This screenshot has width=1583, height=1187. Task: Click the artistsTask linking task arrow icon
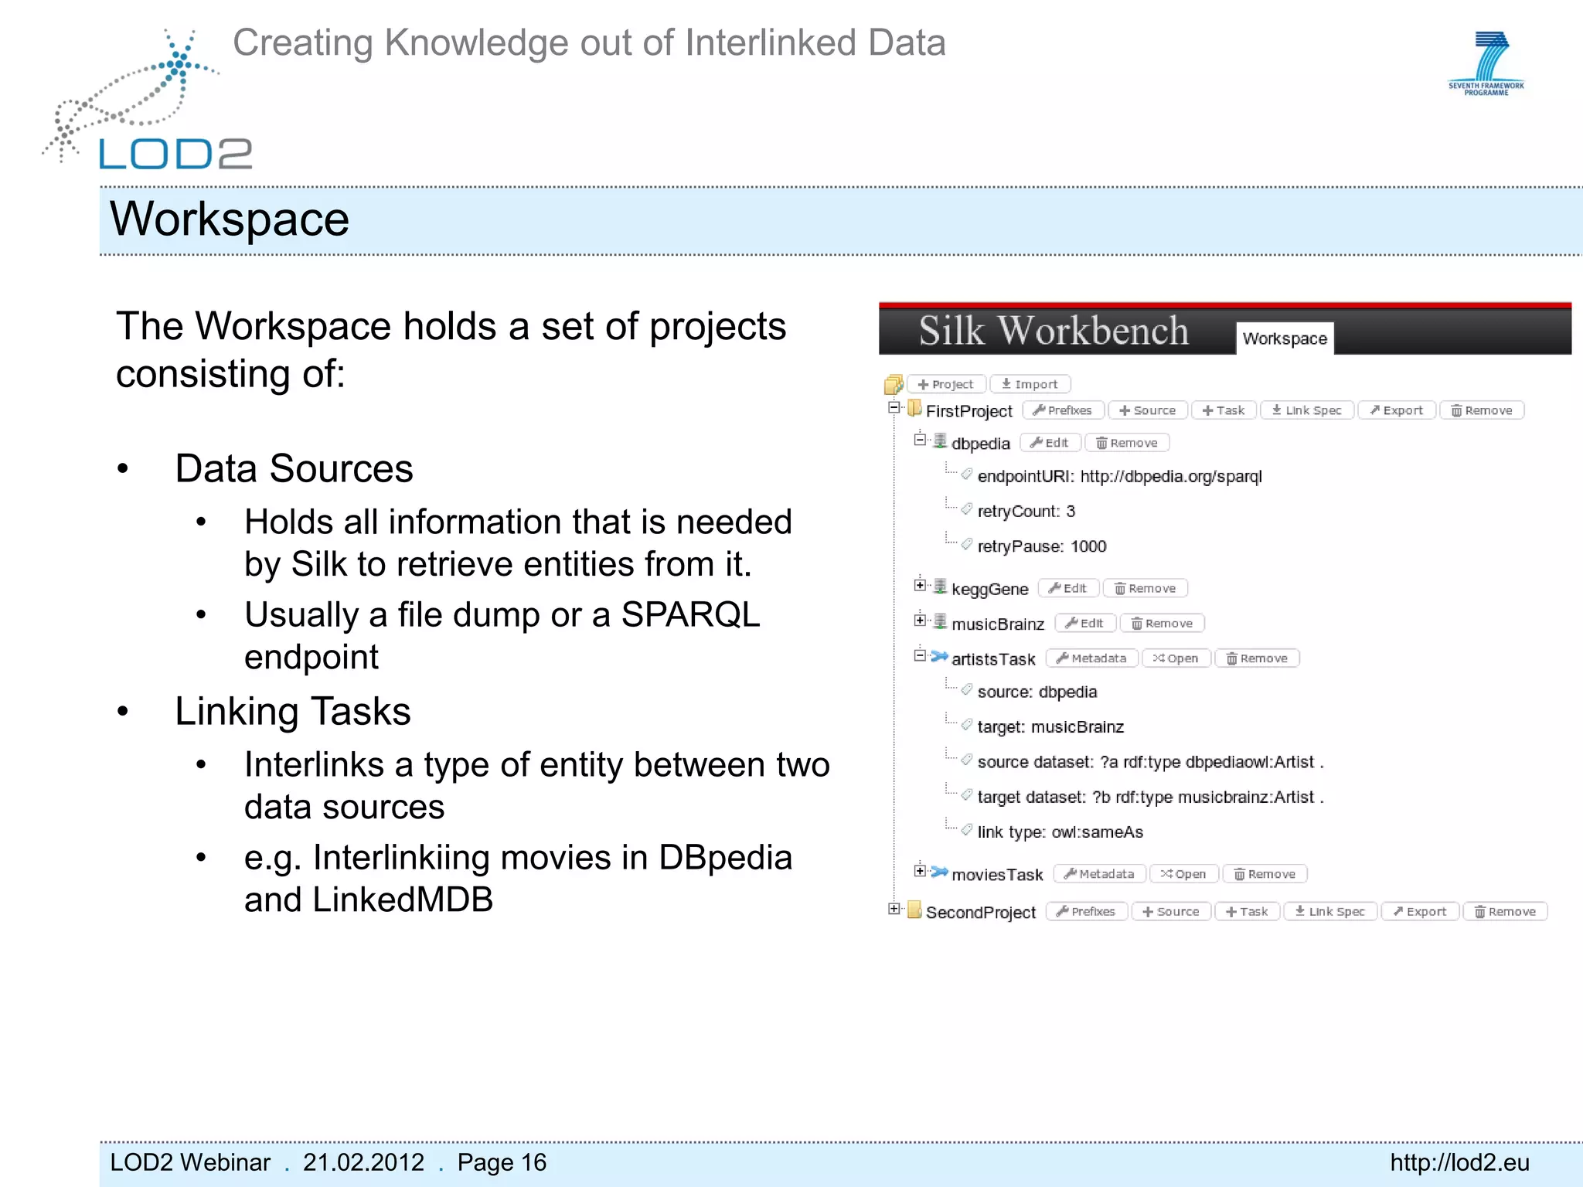(939, 657)
